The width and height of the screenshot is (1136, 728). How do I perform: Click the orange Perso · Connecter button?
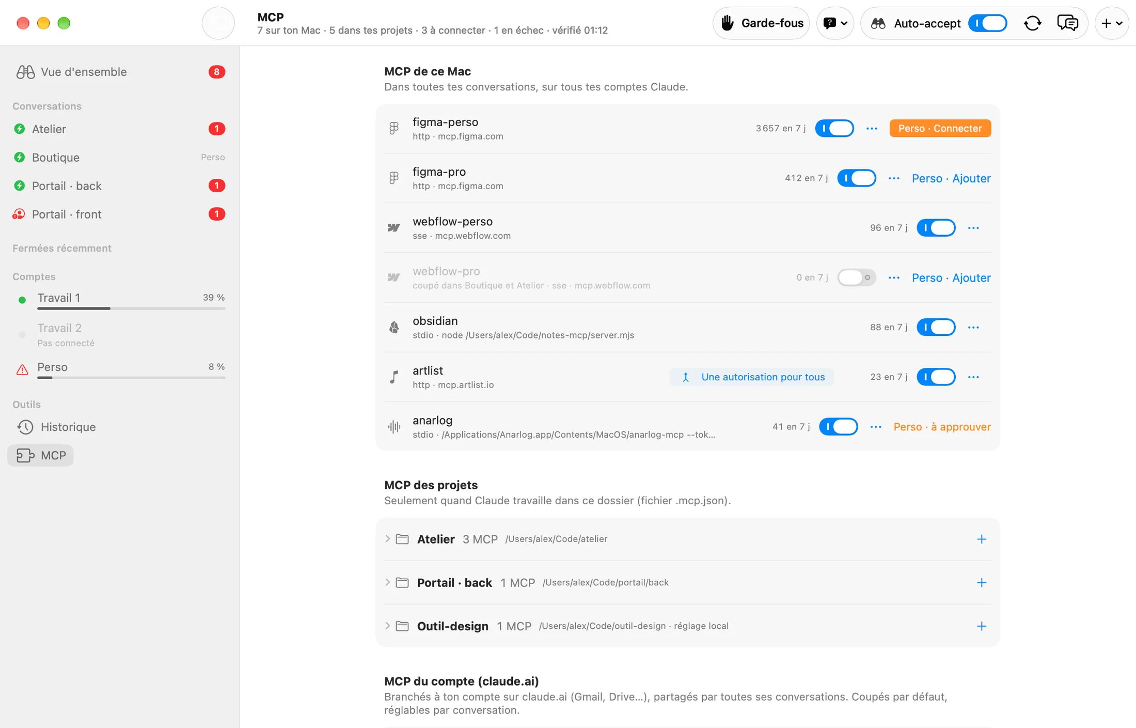[x=940, y=128]
